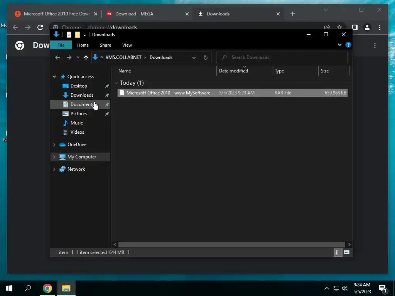Switch to the Share ribbon tab

pos(105,45)
